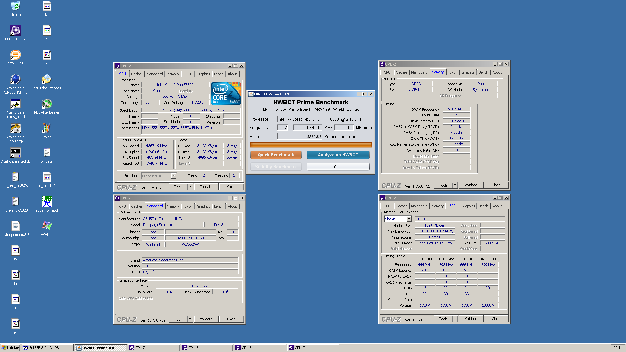Screen dimensions: 626x352
Task: Click Part Number CM3X1024-1800C7DHX value
Action: [435, 243]
